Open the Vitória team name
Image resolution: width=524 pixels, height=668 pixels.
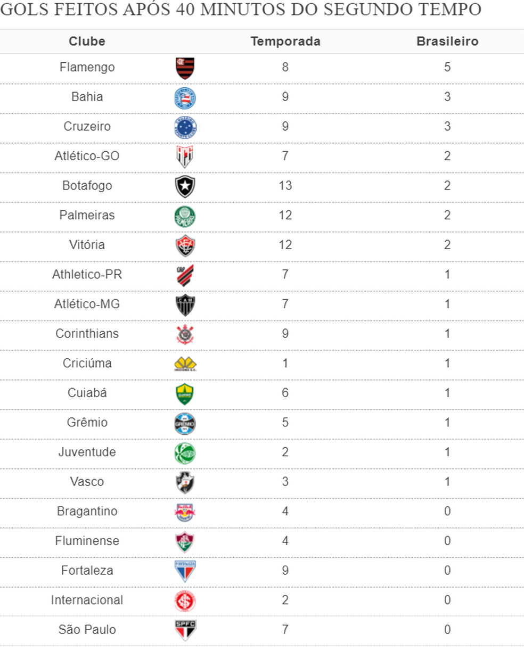tap(87, 245)
